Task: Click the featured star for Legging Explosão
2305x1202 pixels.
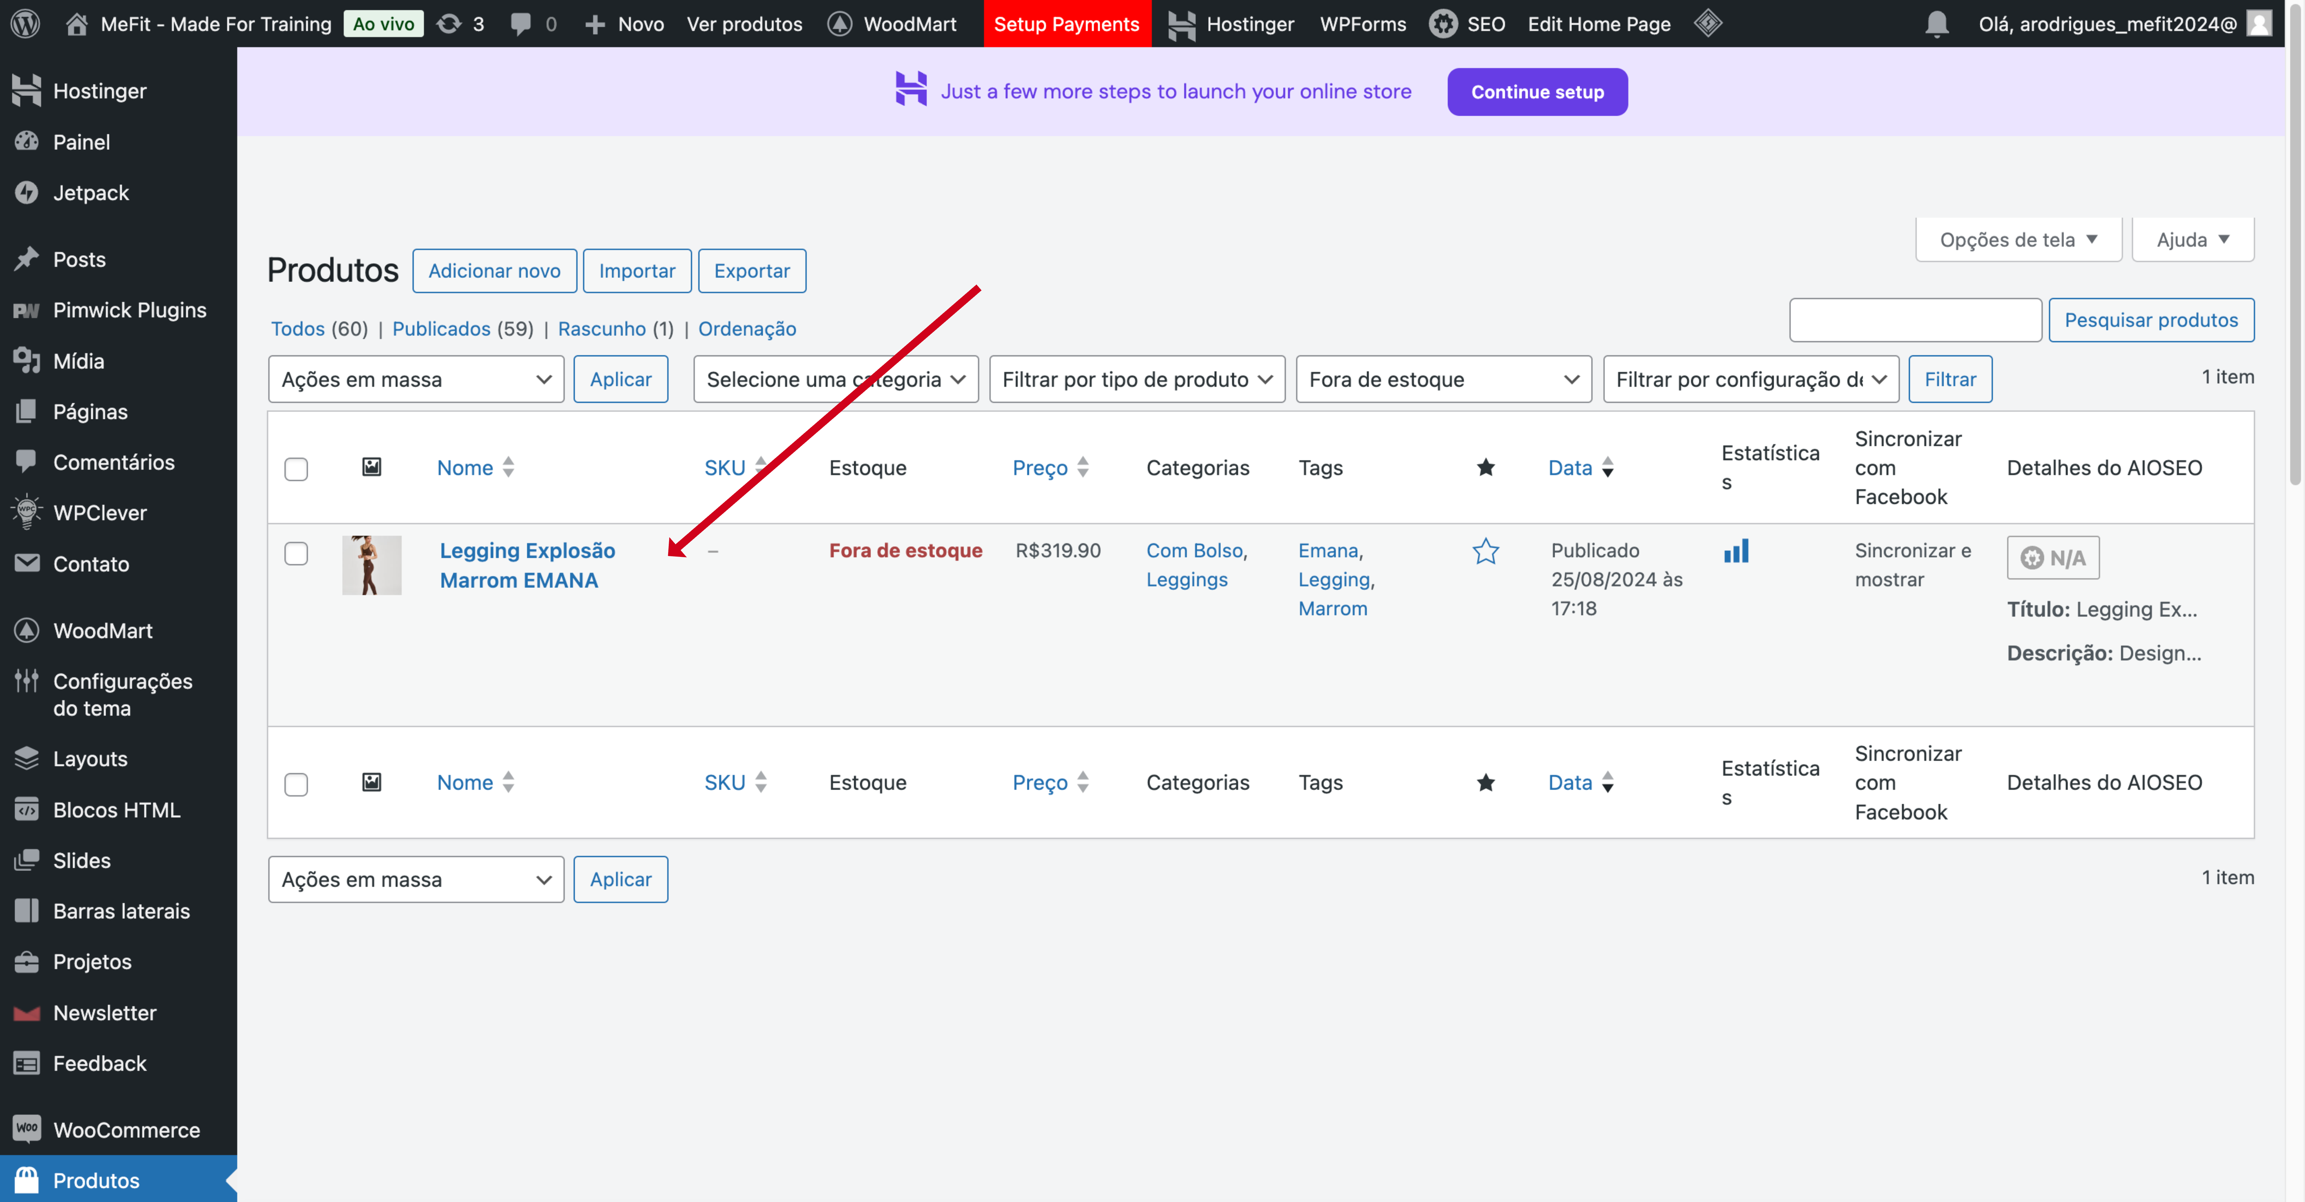Action: [1486, 551]
